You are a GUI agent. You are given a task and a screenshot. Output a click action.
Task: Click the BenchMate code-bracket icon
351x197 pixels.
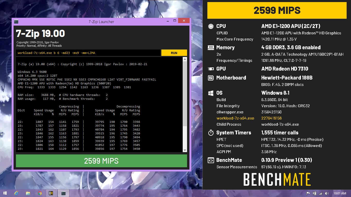211,160
